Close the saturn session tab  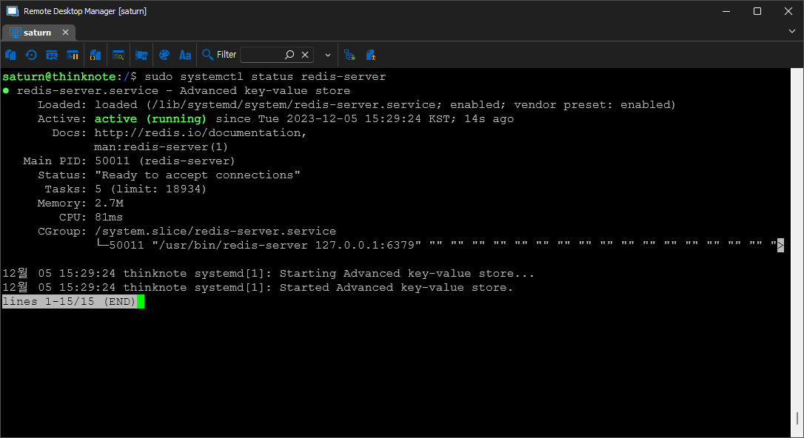[65, 33]
